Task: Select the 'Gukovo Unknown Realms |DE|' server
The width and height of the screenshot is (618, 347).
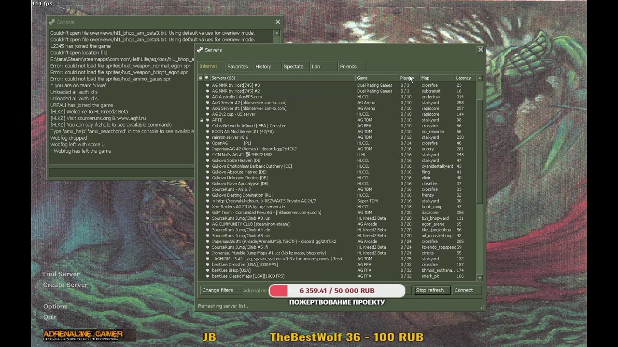Action: tap(338, 178)
